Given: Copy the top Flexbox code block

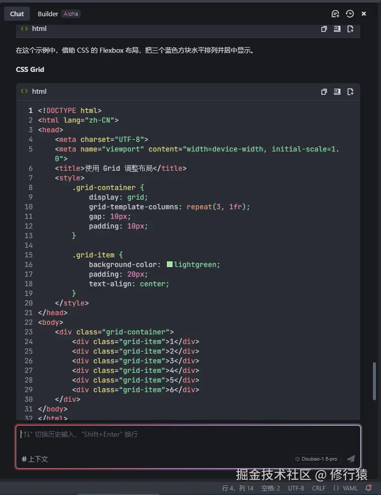Looking at the screenshot, I should [x=324, y=29].
